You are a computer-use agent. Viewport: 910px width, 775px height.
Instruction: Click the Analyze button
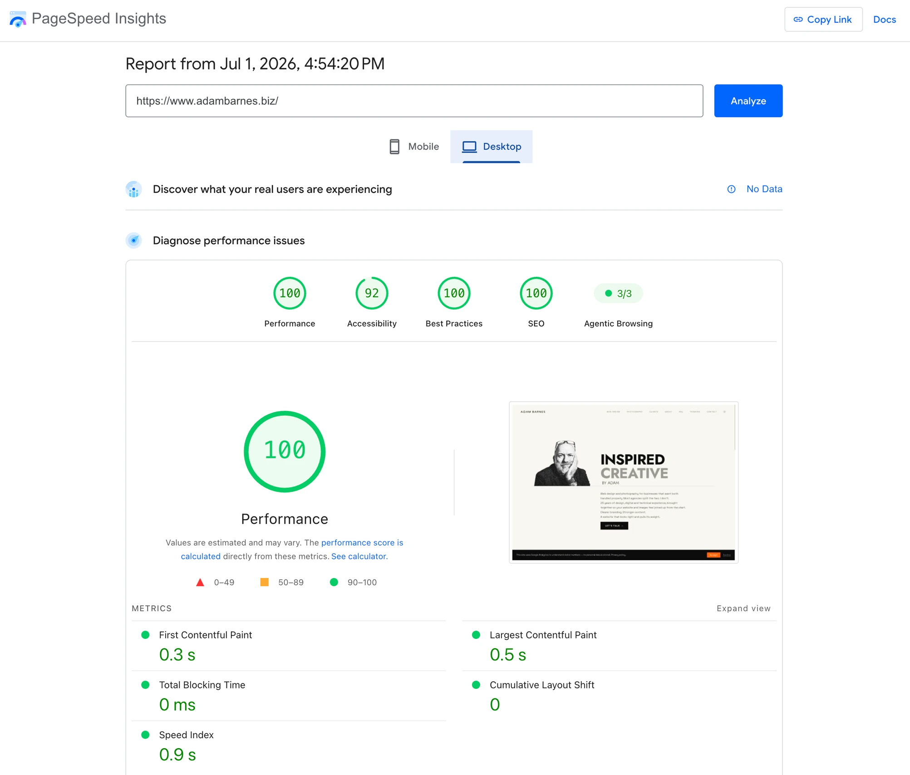point(748,101)
